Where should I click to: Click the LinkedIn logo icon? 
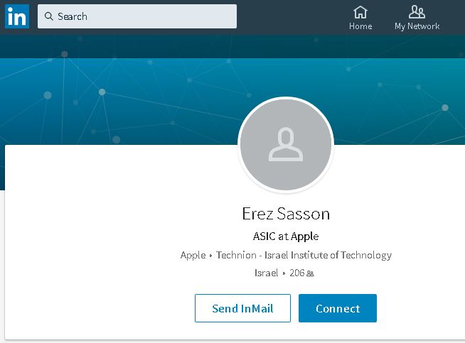(16, 16)
